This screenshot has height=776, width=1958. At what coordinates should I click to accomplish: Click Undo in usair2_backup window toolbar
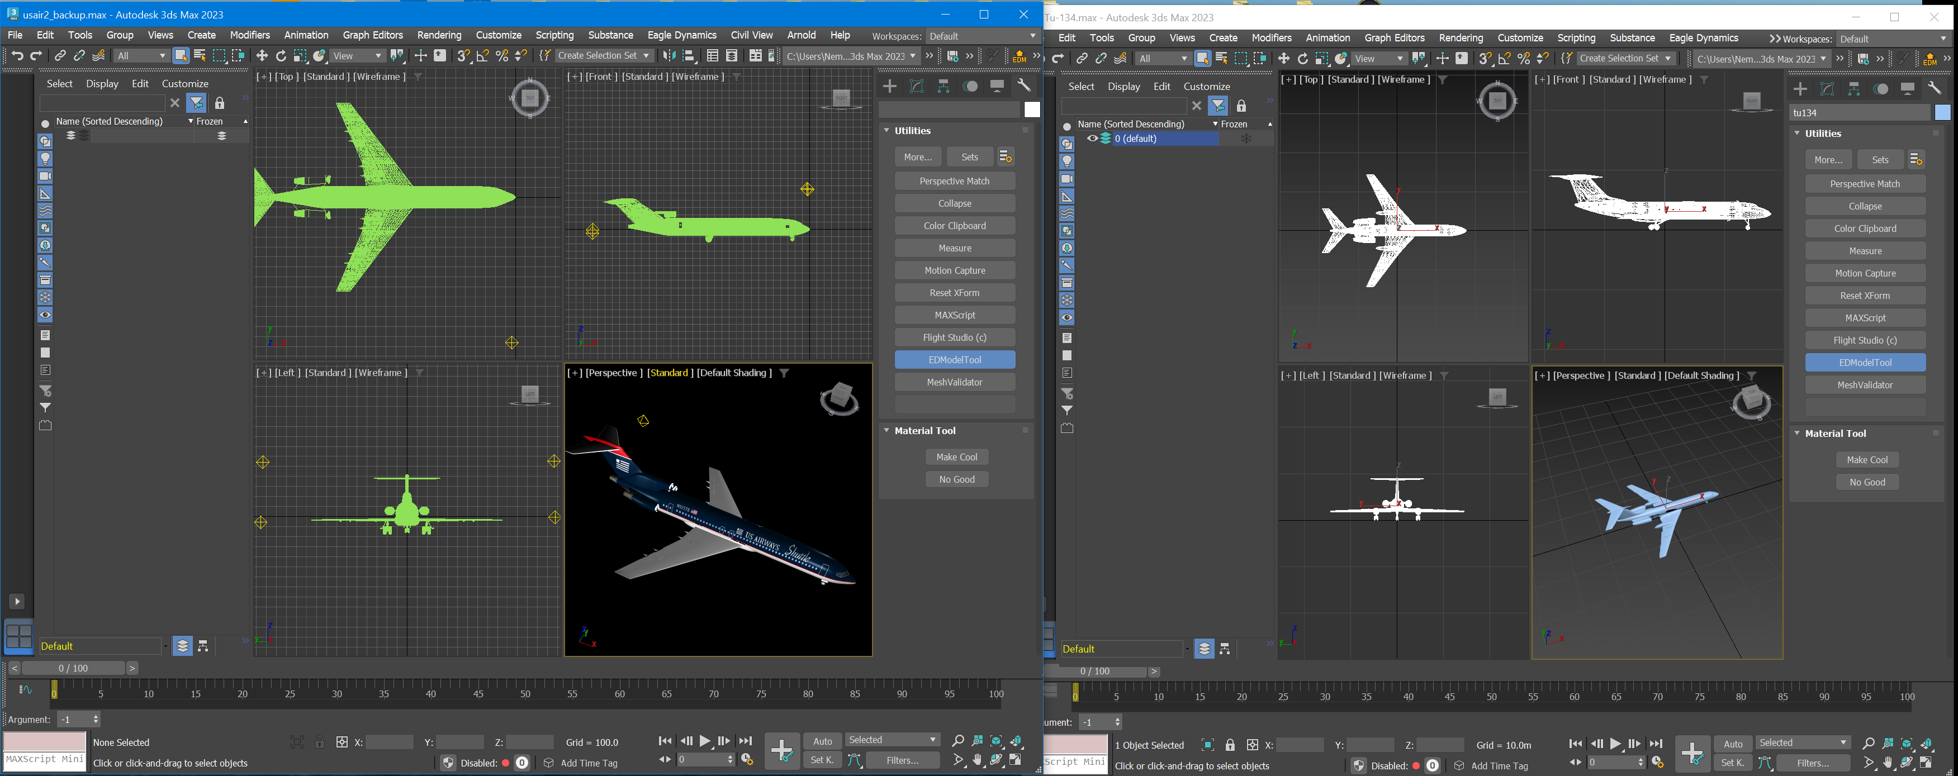[17, 55]
